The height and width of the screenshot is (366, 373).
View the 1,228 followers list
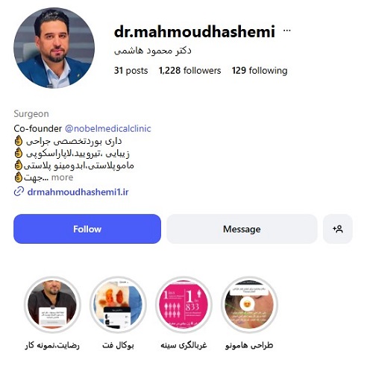(189, 71)
